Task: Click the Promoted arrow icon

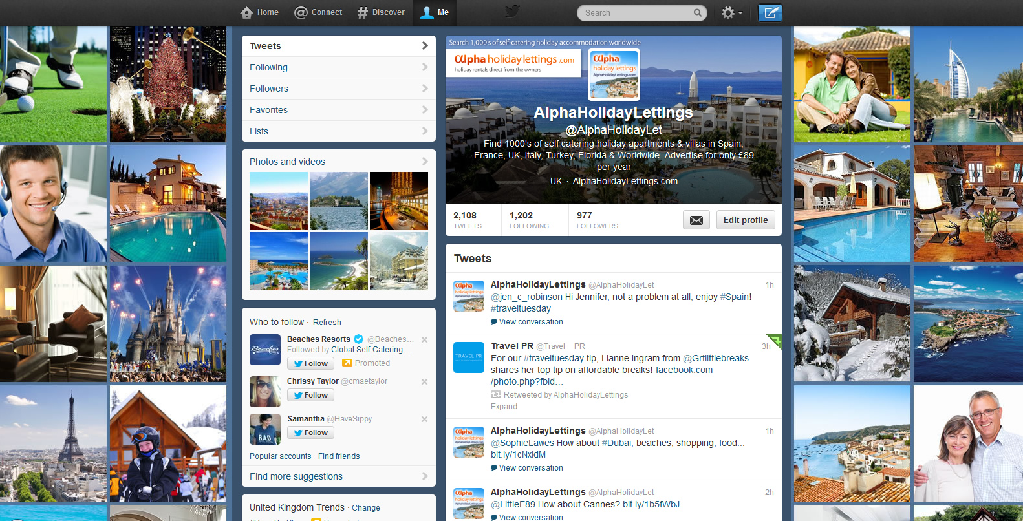Action: tap(347, 363)
